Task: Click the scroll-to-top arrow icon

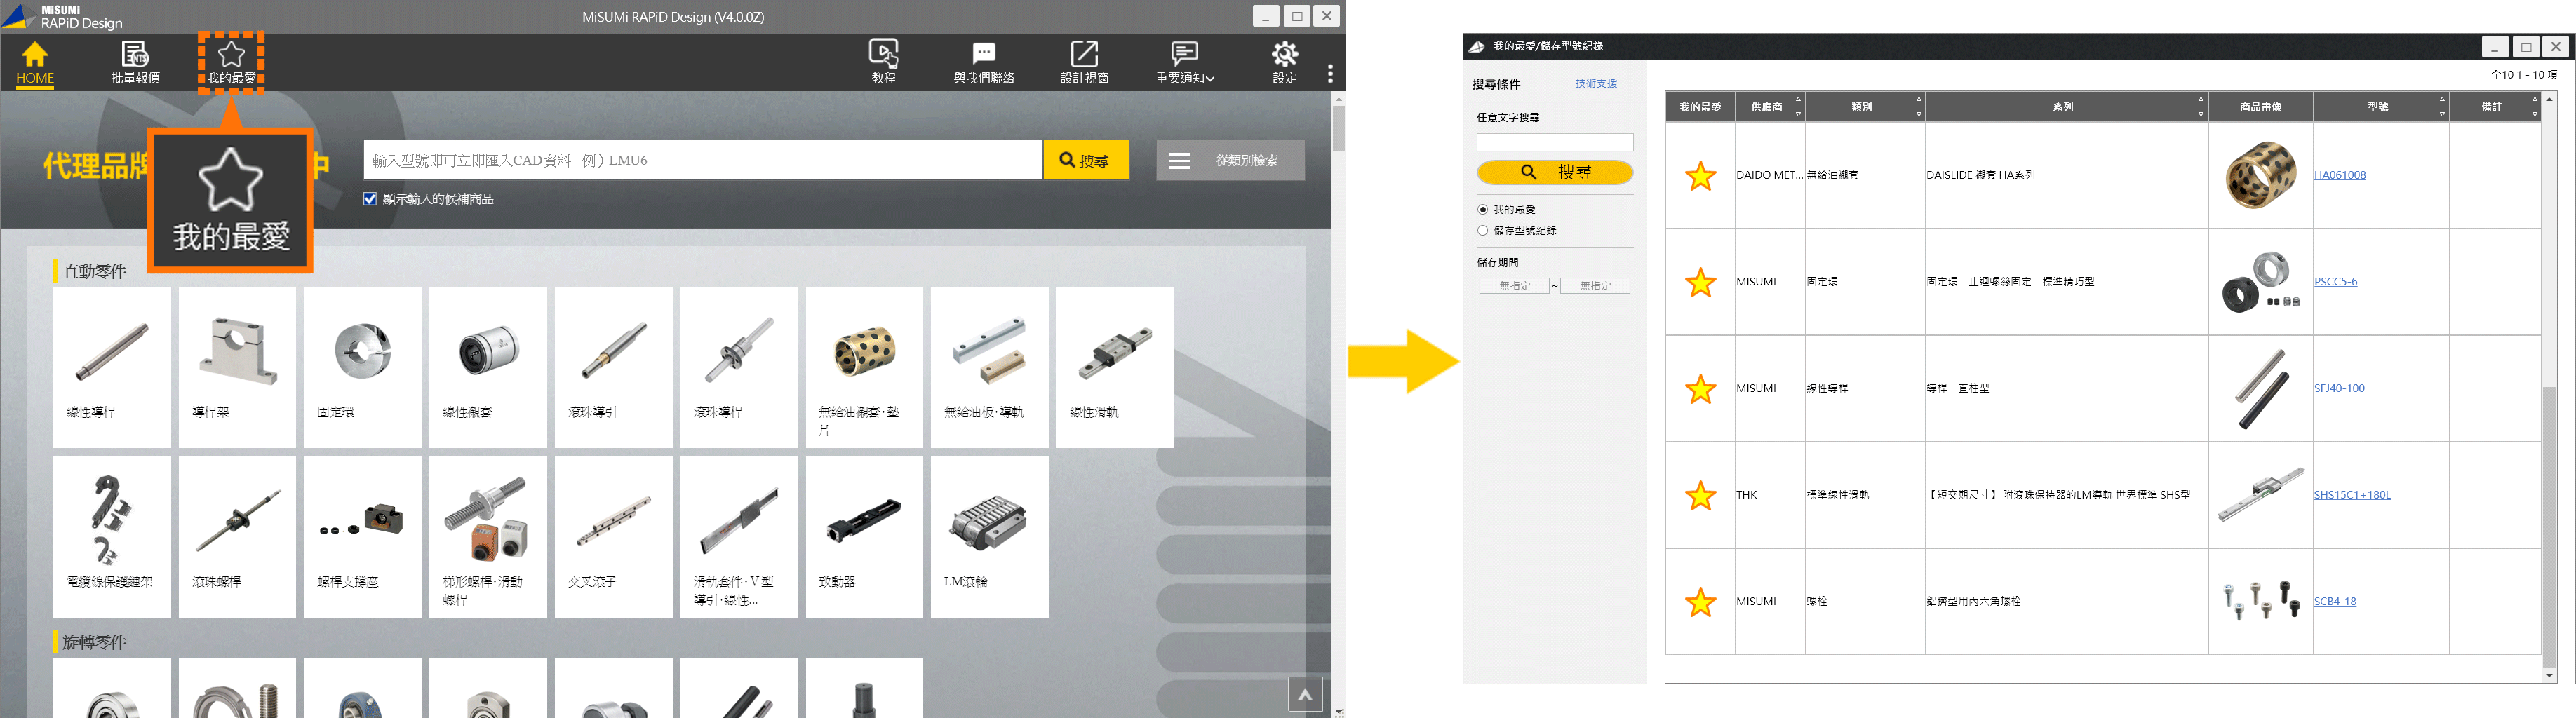Action: click(x=1305, y=693)
